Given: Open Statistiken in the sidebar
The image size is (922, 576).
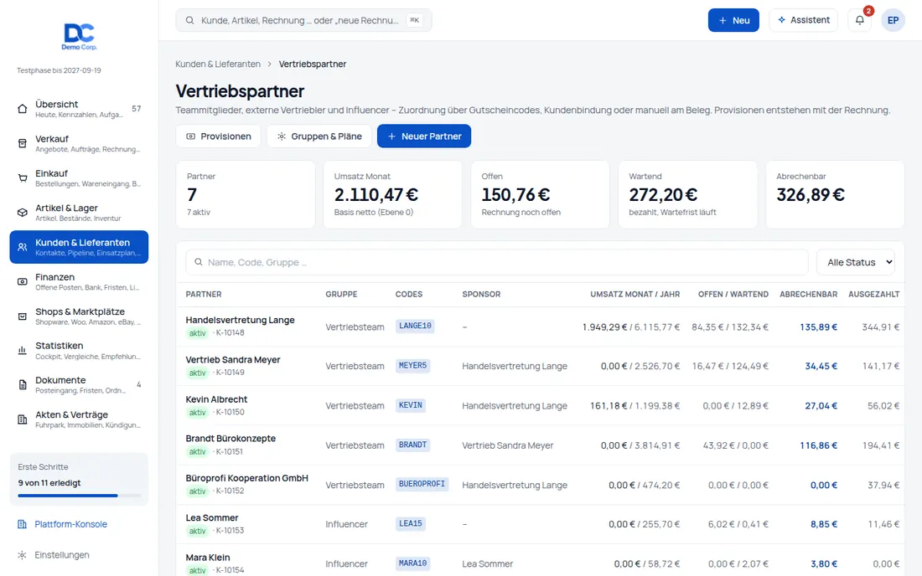Looking at the screenshot, I should click(79, 351).
